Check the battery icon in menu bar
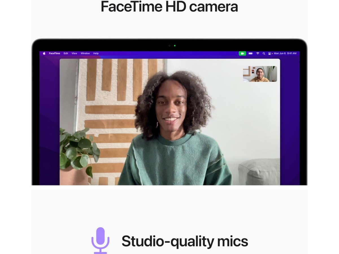The height and width of the screenshot is (254, 339). (251, 53)
